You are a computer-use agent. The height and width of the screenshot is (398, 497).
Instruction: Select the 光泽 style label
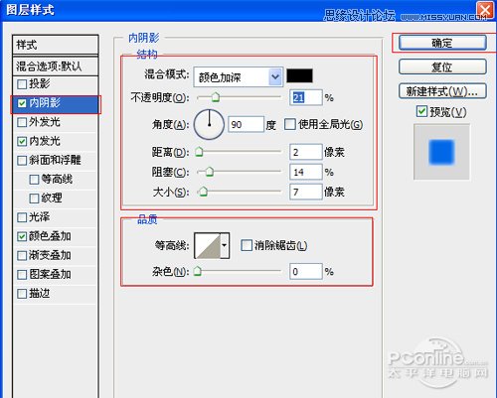tap(40, 217)
